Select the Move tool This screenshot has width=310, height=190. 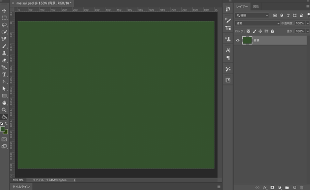tap(4, 11)
